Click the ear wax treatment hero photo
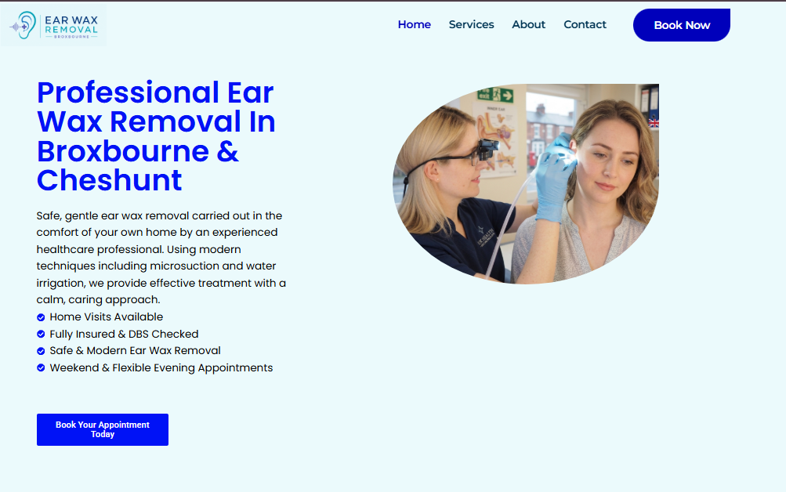The width and height of the screenshot is (786, 492). 526,184
